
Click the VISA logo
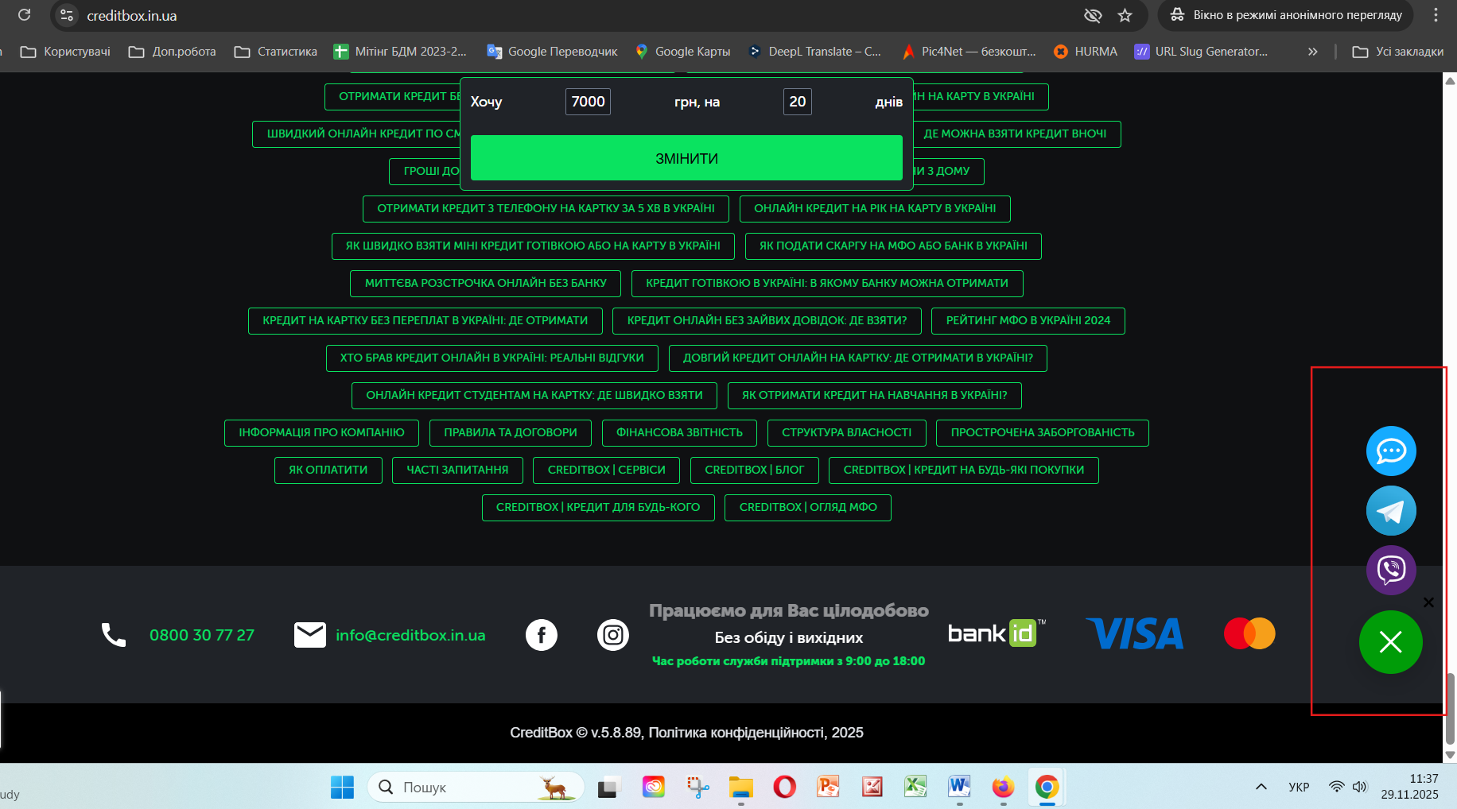coord(1135,634)
